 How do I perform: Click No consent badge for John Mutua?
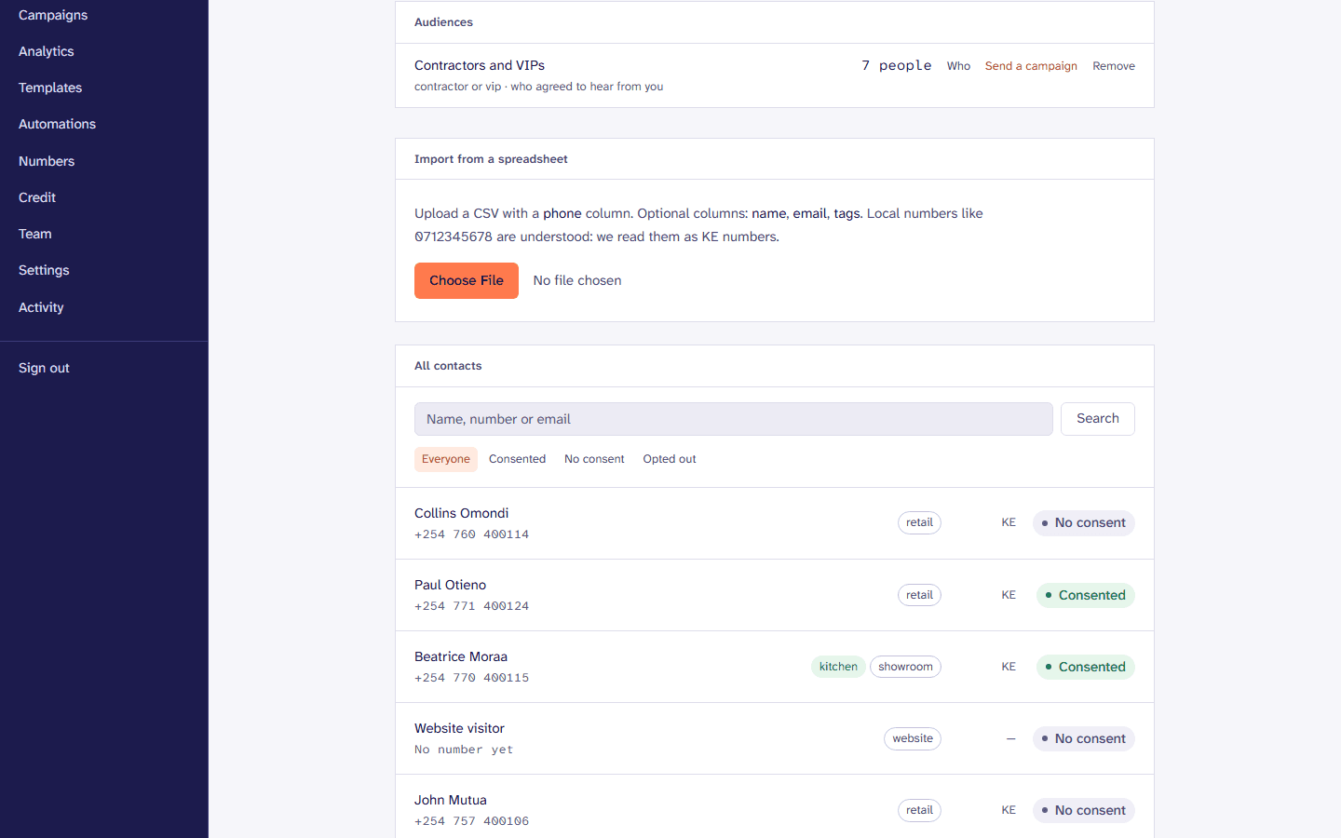point(1084,810)
